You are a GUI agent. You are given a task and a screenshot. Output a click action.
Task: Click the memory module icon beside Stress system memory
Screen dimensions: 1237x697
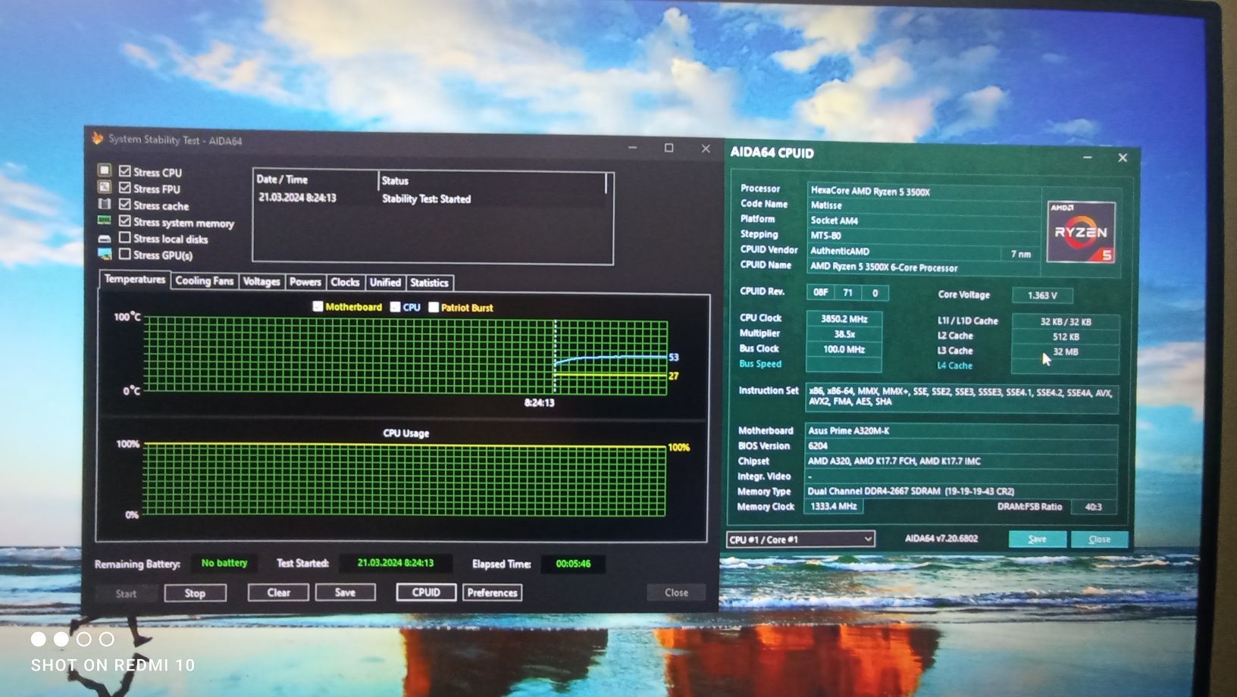tap(105, 220)
